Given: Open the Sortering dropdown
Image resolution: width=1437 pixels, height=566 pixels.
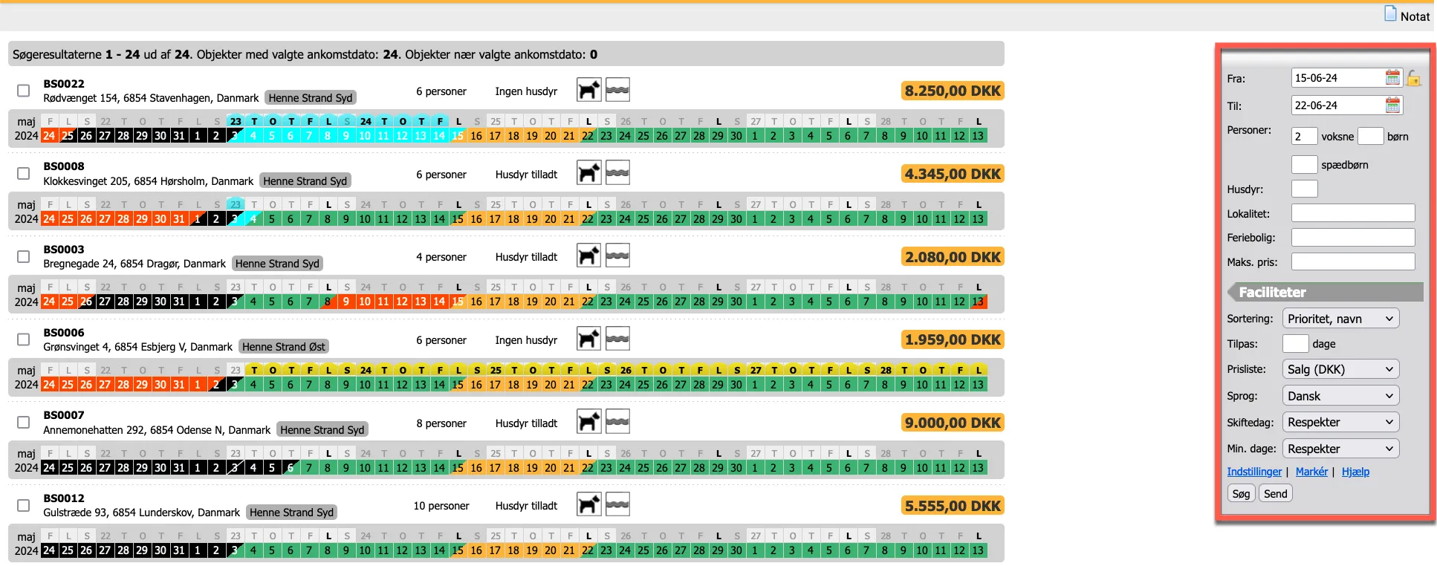Looking at the screenshot, I should (x=1340, y=319).
